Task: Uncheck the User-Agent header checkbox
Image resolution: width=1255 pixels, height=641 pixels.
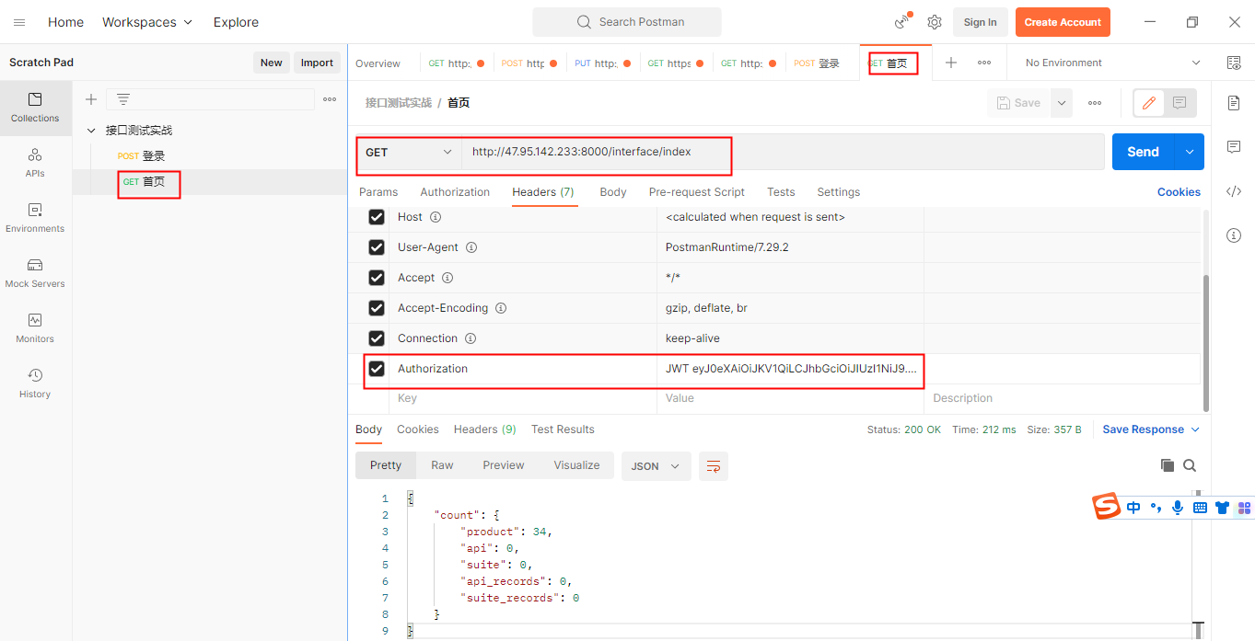Action: 377,247
